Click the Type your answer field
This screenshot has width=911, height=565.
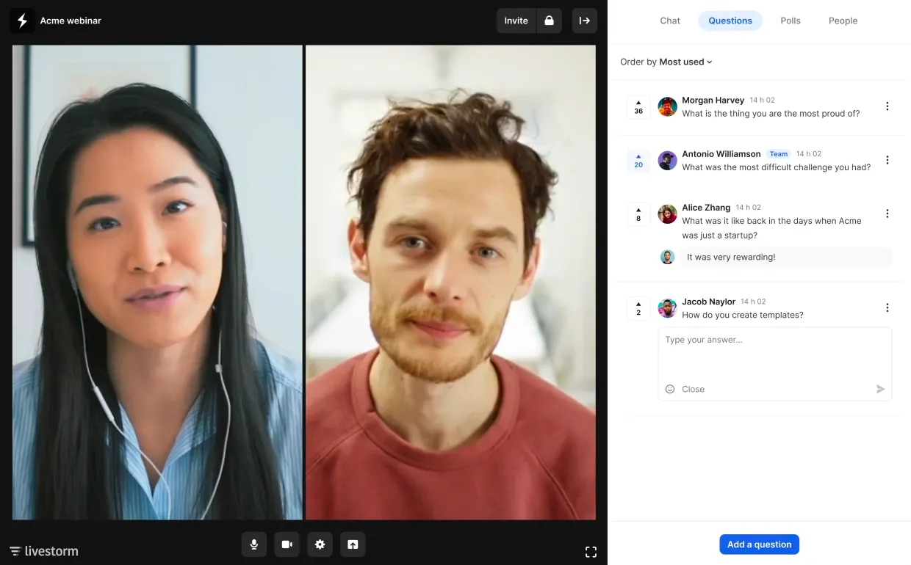[775, 354]
